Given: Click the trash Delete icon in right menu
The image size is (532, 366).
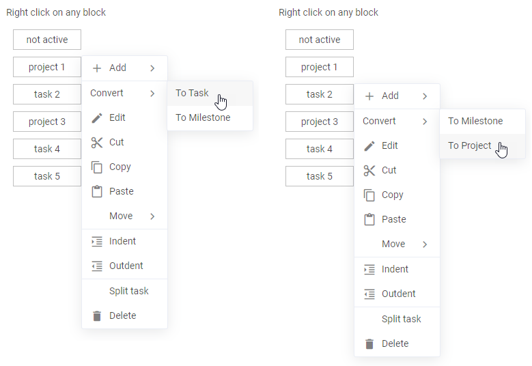Looking at the screenshot, I should (x=369, y=343).
